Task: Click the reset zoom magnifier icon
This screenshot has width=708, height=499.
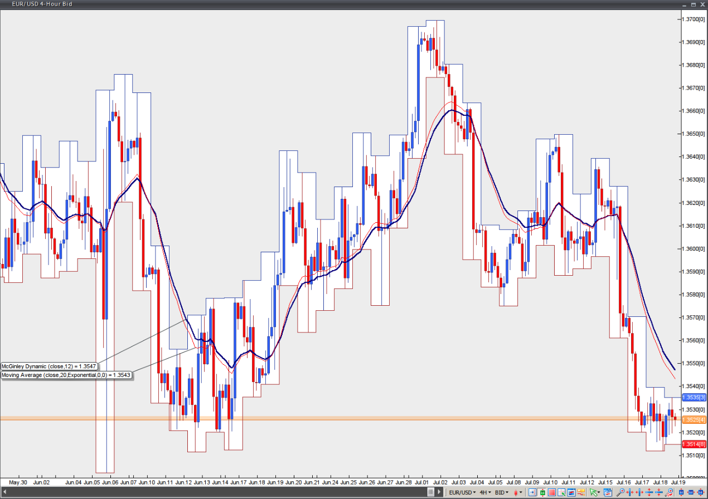Action: click(x=669, y=492)
